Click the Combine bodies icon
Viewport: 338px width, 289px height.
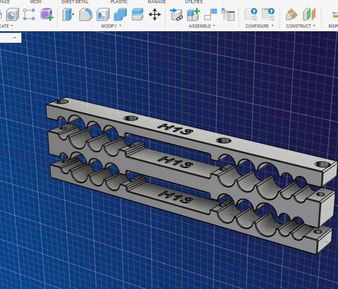[x=120, y=15]
